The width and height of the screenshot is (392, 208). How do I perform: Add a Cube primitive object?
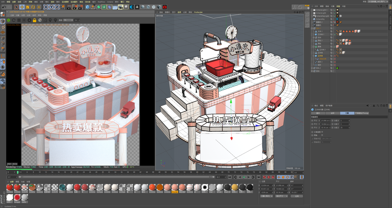click(x=87, y=7)
